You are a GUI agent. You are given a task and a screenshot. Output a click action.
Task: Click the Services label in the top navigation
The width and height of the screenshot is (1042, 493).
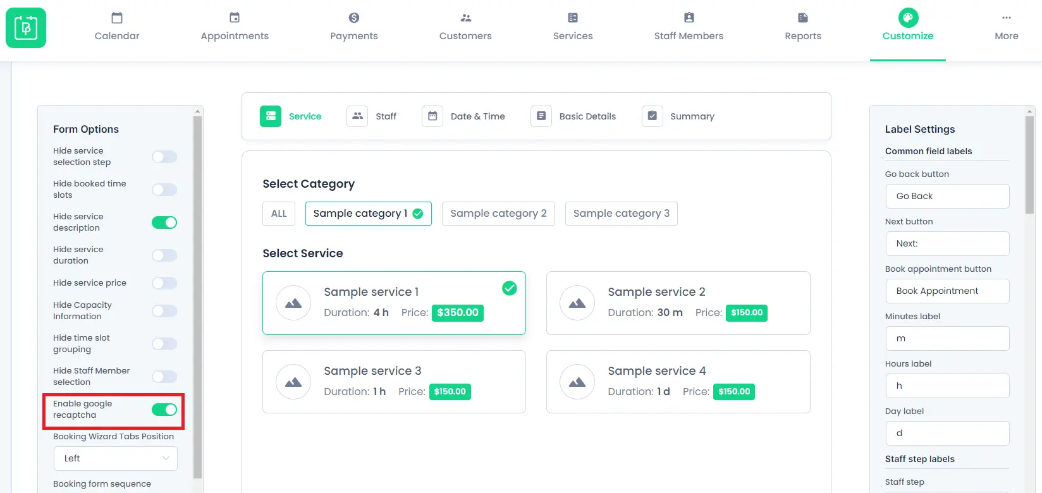point(573,36)
